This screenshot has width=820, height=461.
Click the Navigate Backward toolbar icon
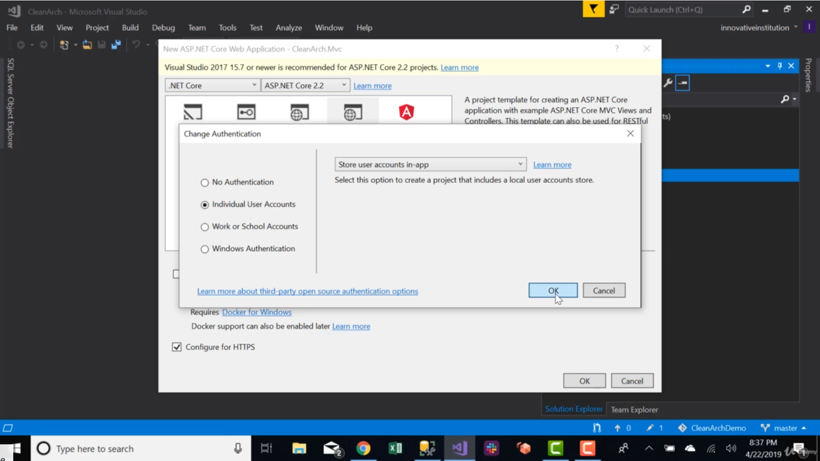tap(20, 45)
